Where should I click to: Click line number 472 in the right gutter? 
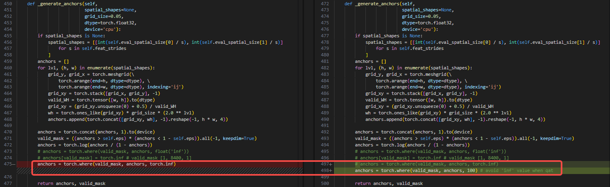pos(324,4)
